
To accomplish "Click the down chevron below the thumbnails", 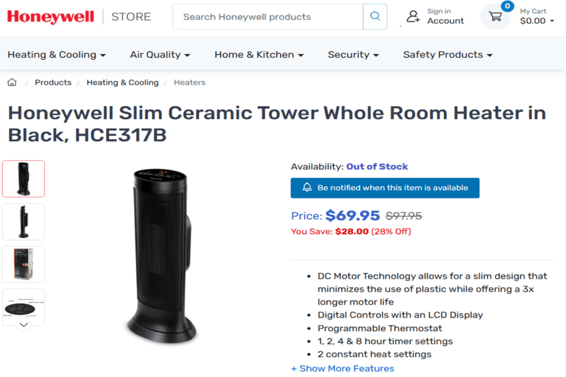I will click(x=23, y=325).
